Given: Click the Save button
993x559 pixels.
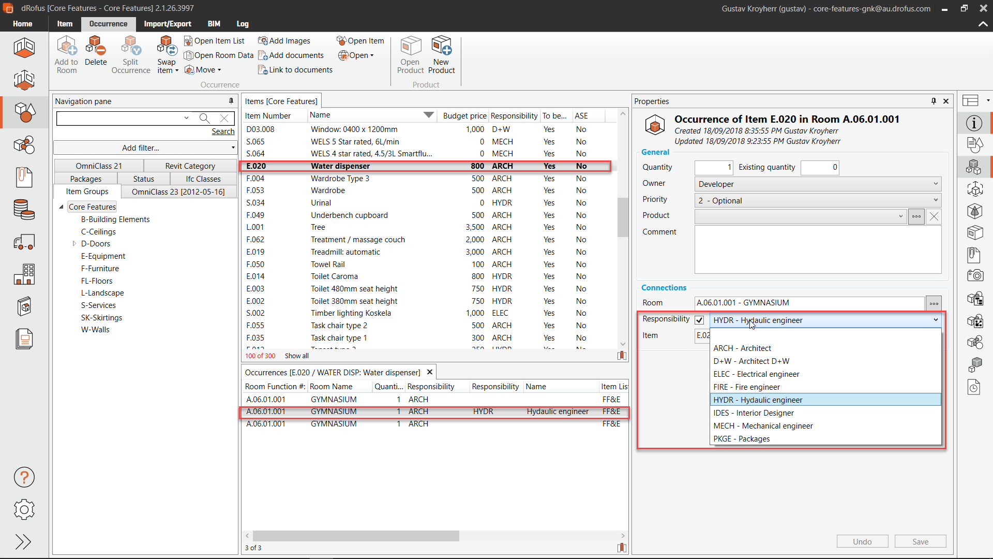Looking at the screenshot, I should coord(920,541).
